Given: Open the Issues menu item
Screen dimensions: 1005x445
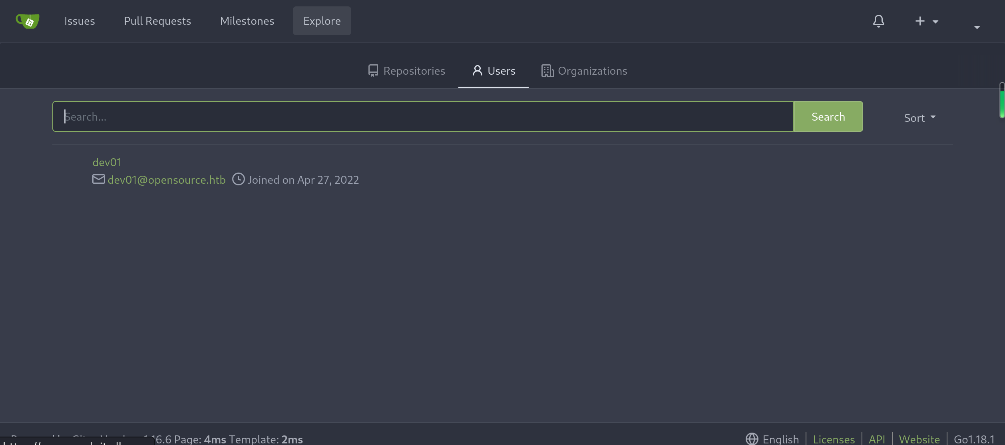Looking at the screenshot, I should (x=80, y=21).
